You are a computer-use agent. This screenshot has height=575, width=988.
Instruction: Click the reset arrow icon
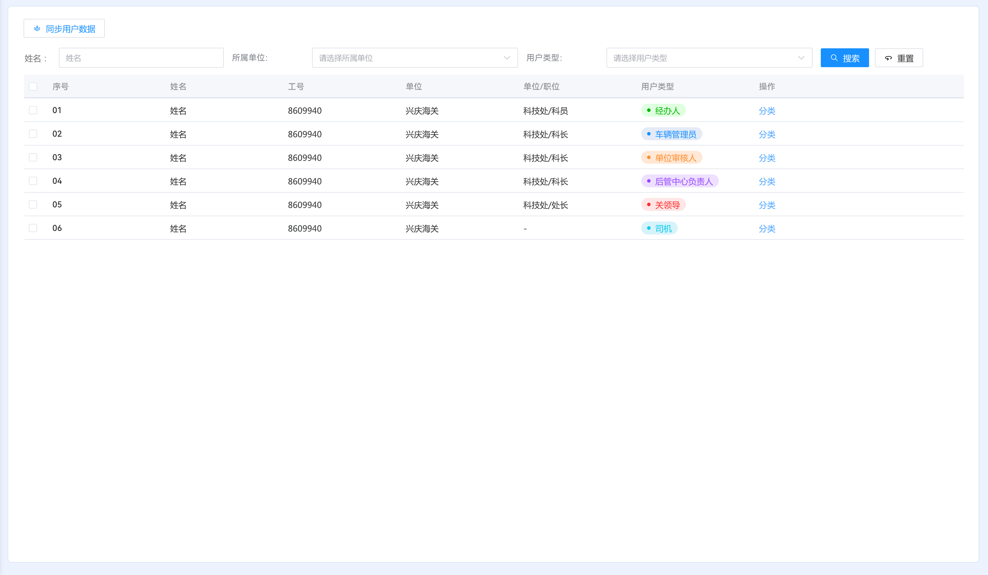click(x=888, y=58)
